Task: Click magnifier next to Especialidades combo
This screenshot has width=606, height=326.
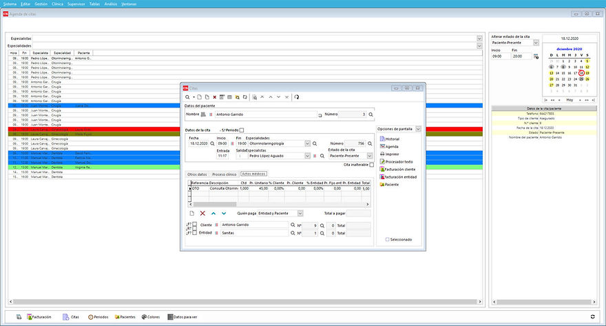Action: click(x=315, y=143)
